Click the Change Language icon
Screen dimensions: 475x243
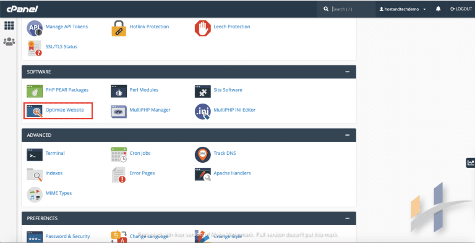pyautogui.click(x=119, y=237)
